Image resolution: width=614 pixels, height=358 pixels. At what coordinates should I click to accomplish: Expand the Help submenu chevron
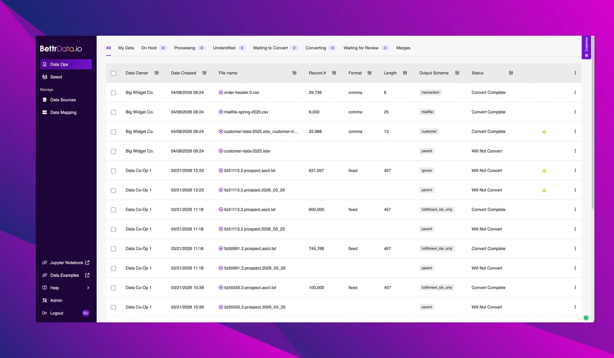point(88,288)
